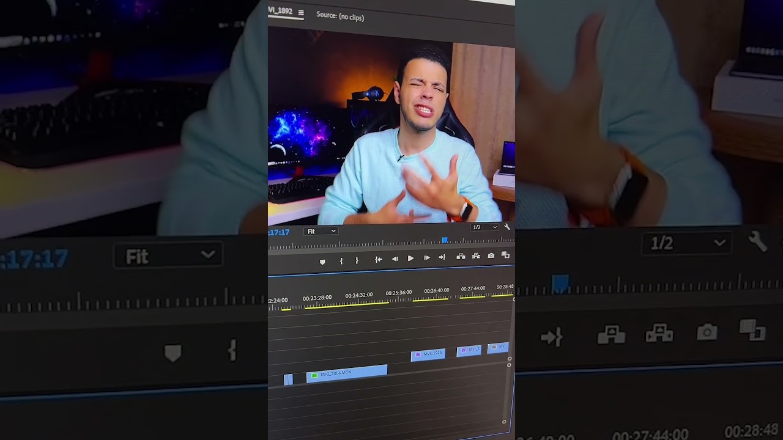Click the Mark In bracket icon
Viewport: 783px width, 440px height.
click(341, 261)
